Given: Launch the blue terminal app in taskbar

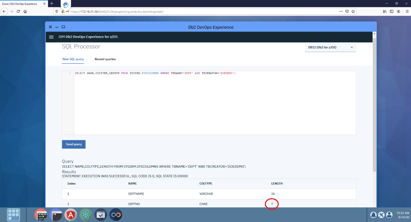Looking at the screenshot, I should [x=56, y=215].
